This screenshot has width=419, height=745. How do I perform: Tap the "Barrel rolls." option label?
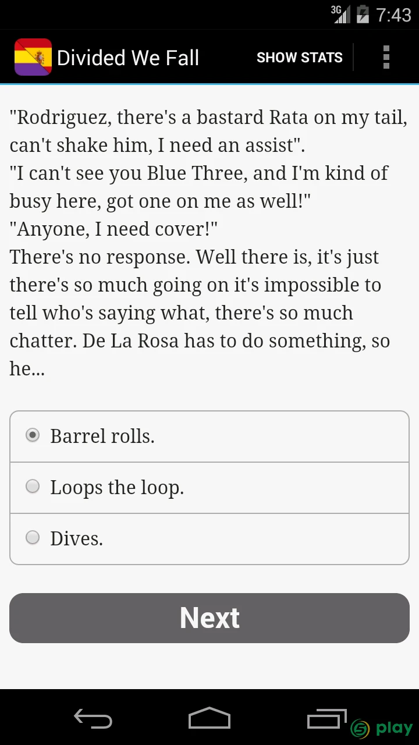(x=102, y=436)
